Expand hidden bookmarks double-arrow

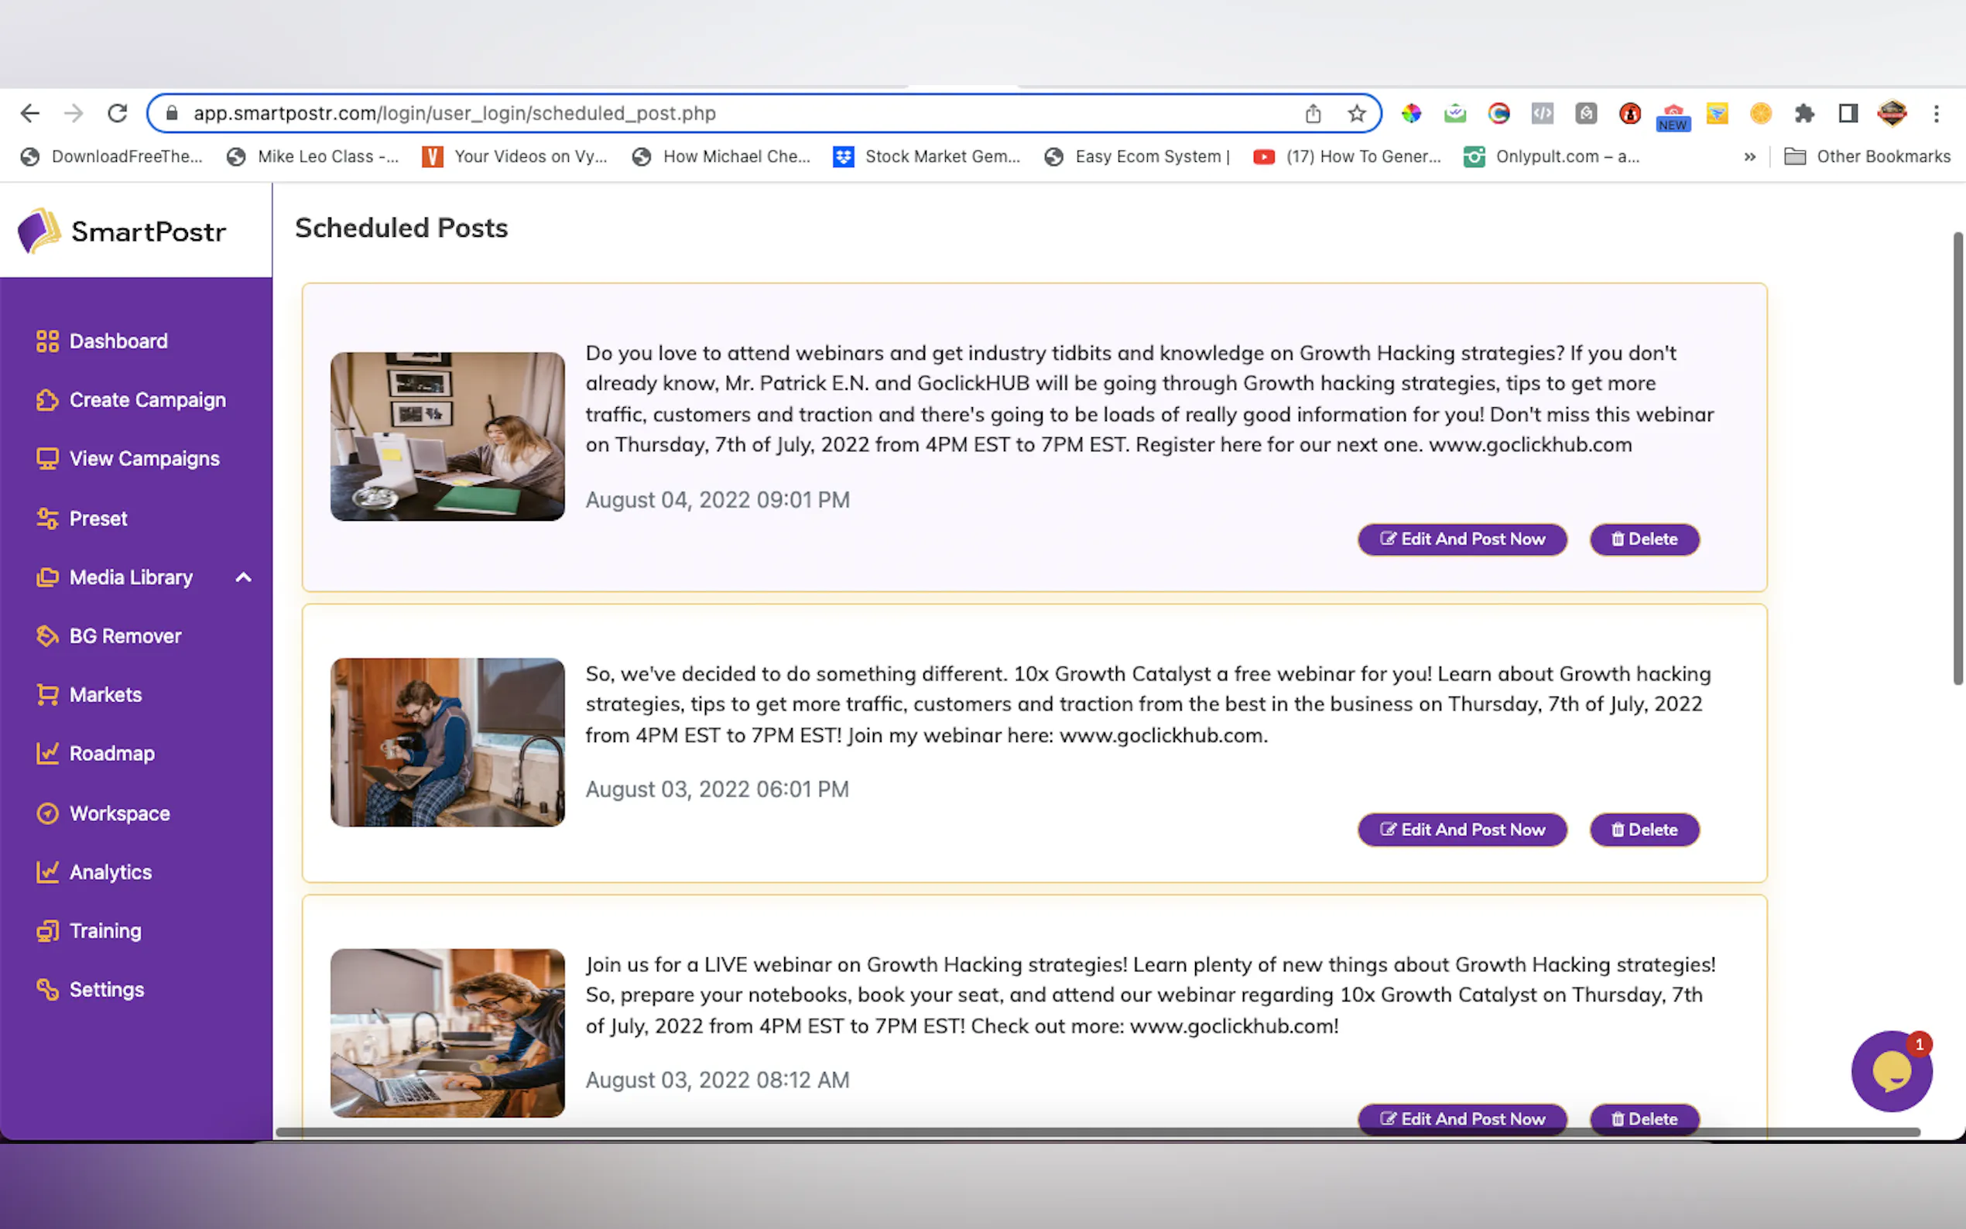[1749, 157]
